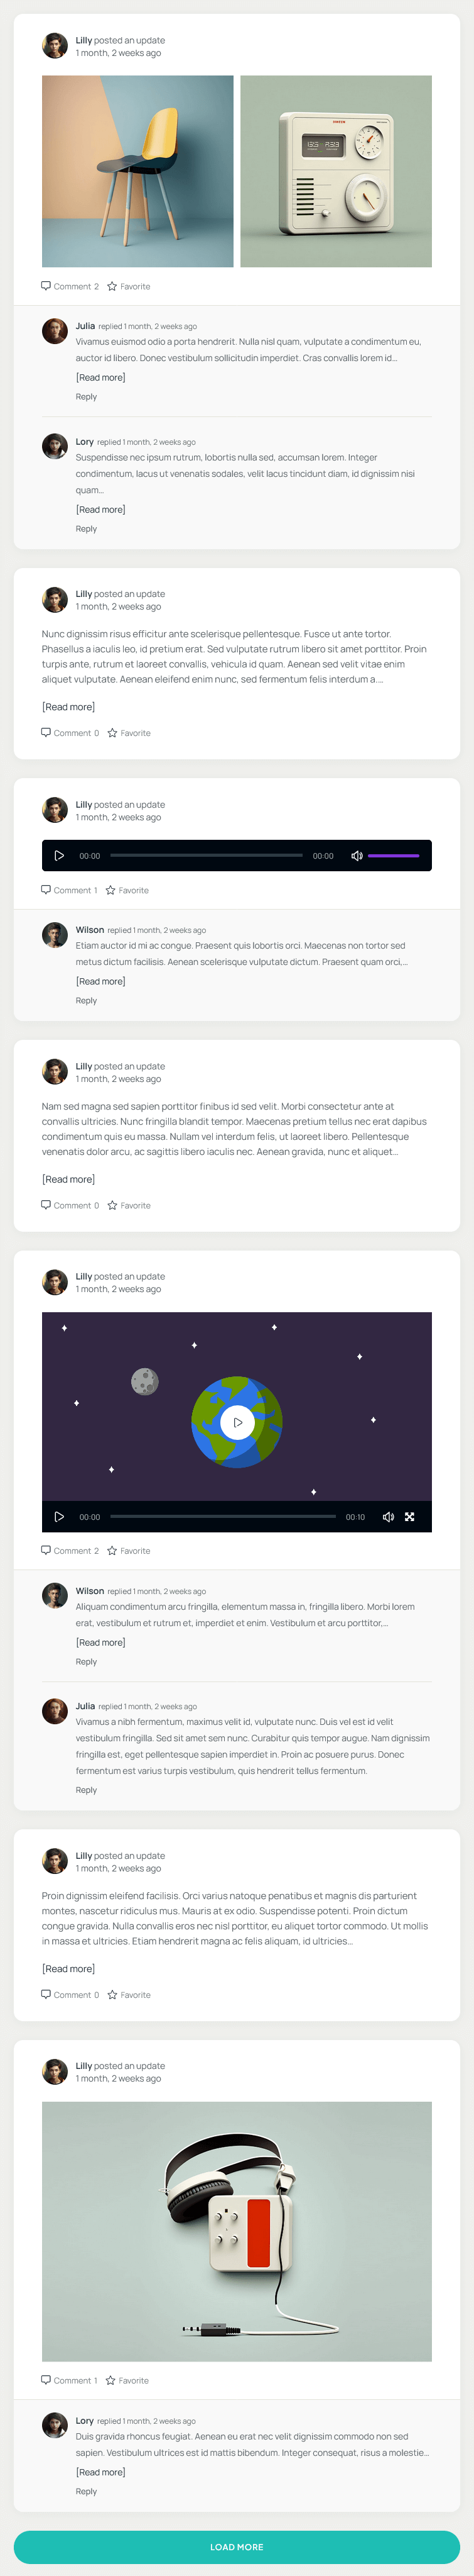Adjust the purple audio volume slider
Screen dimensions: 474x2576
[x=393, y=855]
